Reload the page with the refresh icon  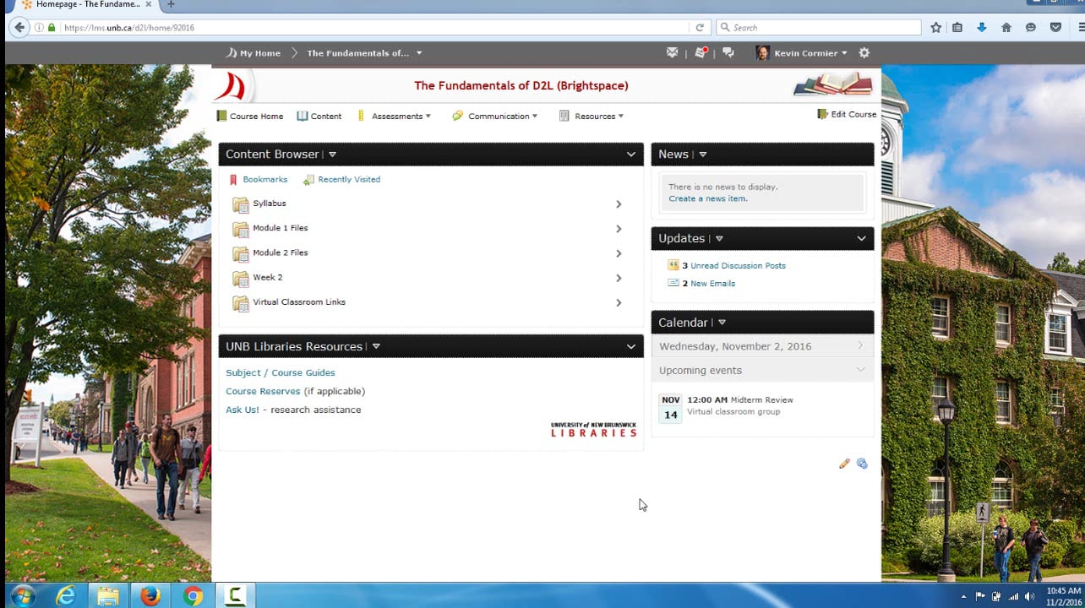click(x=700, y=28)
